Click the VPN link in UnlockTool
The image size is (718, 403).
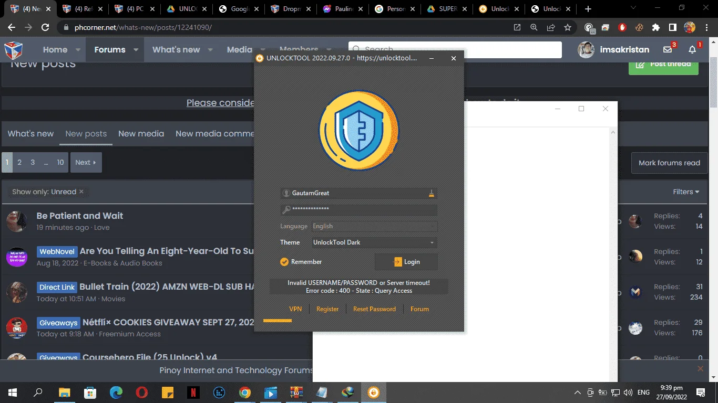coord(295,309)
